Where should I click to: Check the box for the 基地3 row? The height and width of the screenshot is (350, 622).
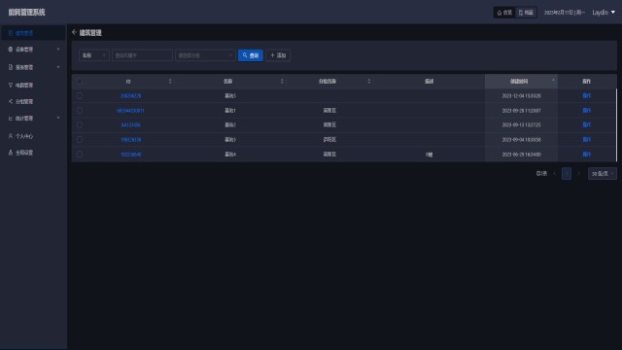[x=80, y=139]
